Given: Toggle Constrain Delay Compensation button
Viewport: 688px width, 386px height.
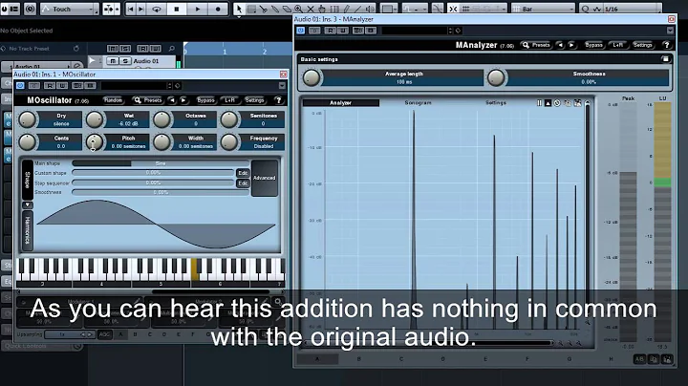Looking at the screenshot, I should coord(30,9).
